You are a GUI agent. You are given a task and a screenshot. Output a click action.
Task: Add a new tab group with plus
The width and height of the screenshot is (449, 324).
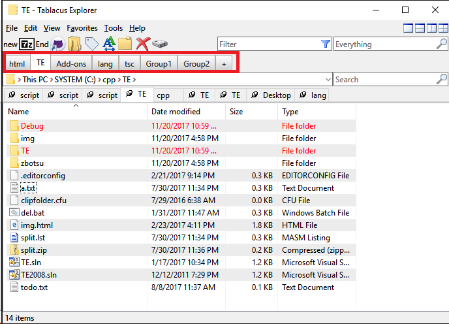tap(224, 64)
